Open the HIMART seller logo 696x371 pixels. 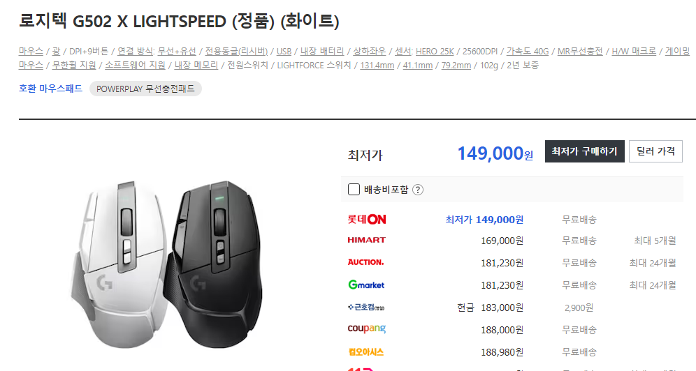367,240
